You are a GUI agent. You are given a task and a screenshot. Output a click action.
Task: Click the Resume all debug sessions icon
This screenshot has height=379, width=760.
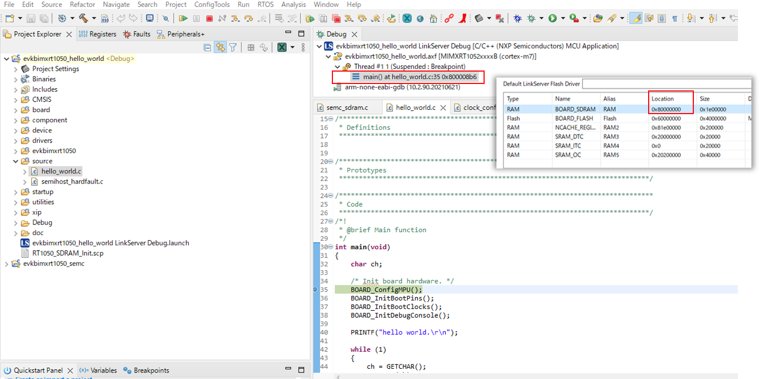coord(310,18)
